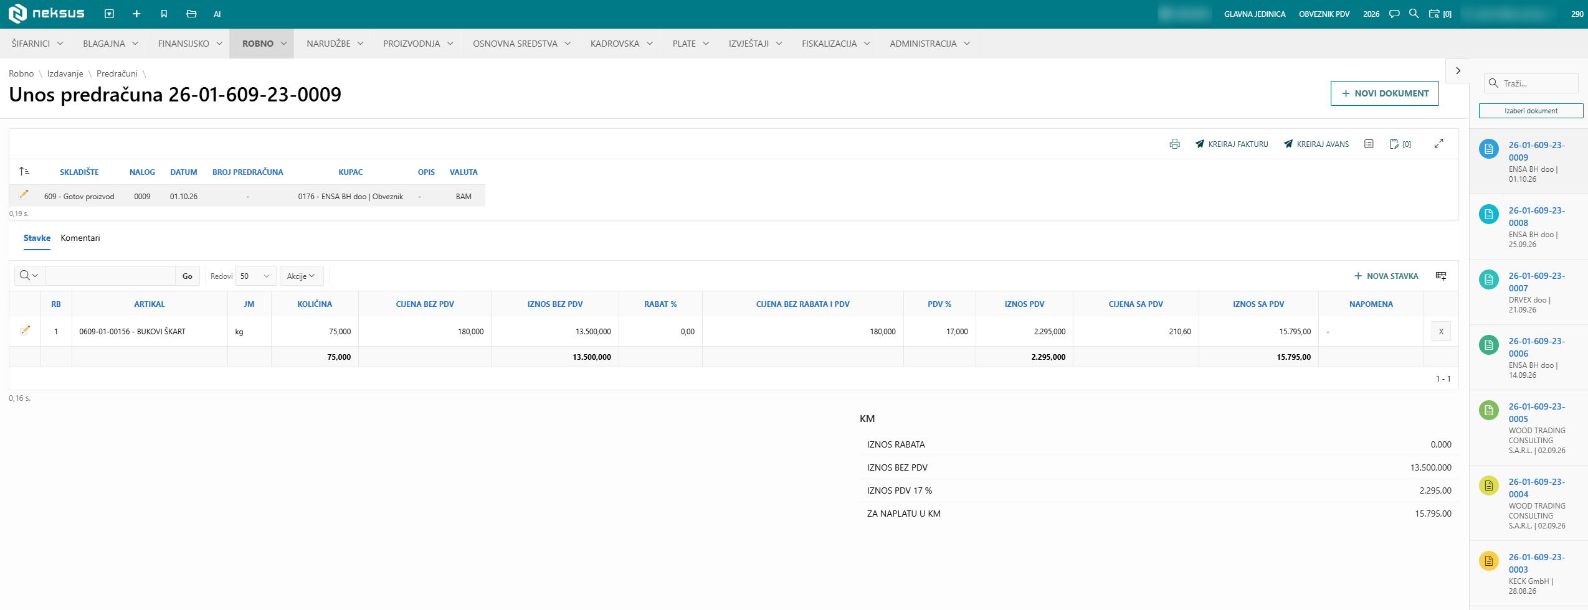Collapse the right sidebar chevron
The width and height of the screenshot is (1588, 610).
pos(1458,70)
